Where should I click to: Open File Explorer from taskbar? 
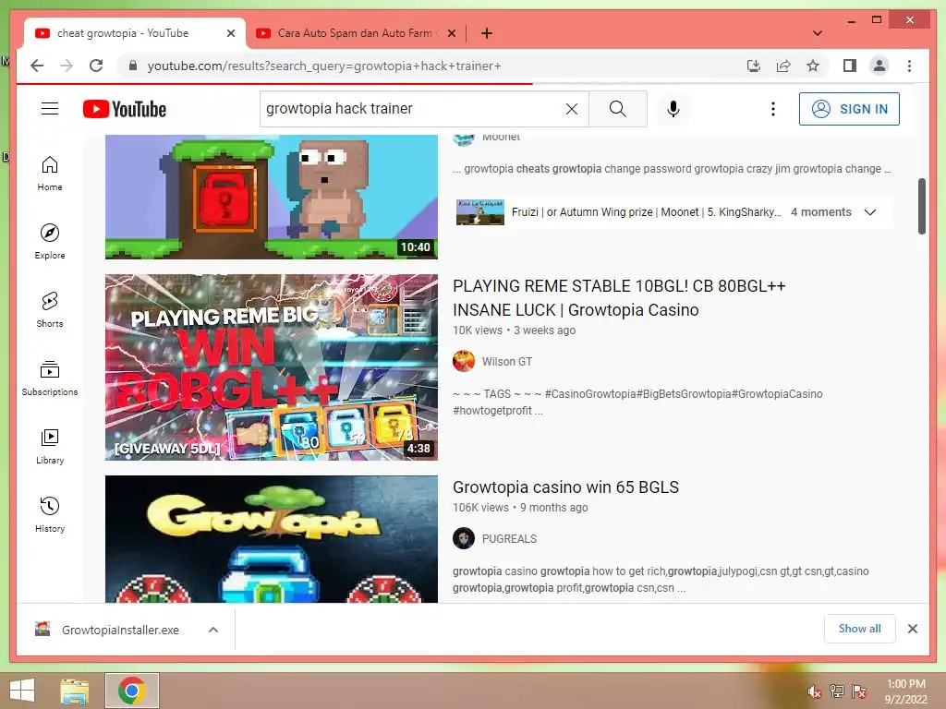(x=74, y=691)
